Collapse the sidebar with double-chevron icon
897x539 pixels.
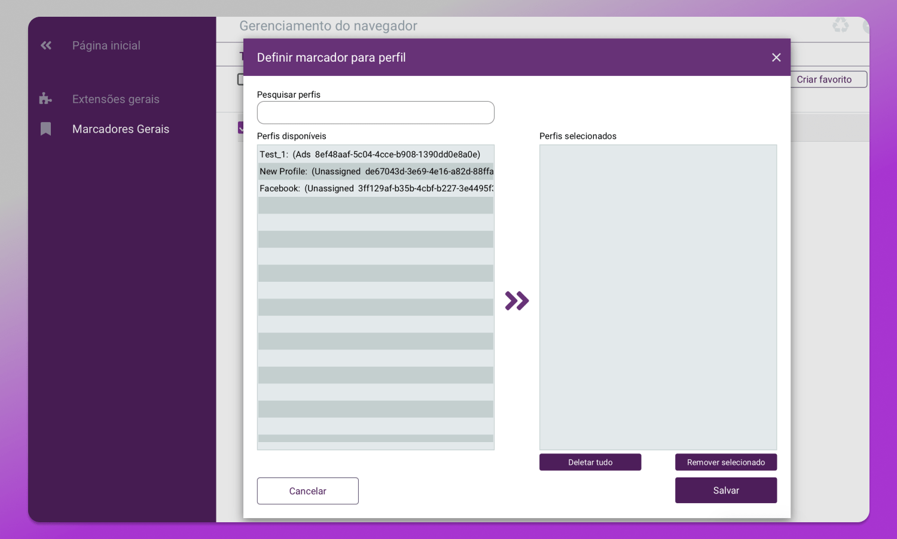46,45
